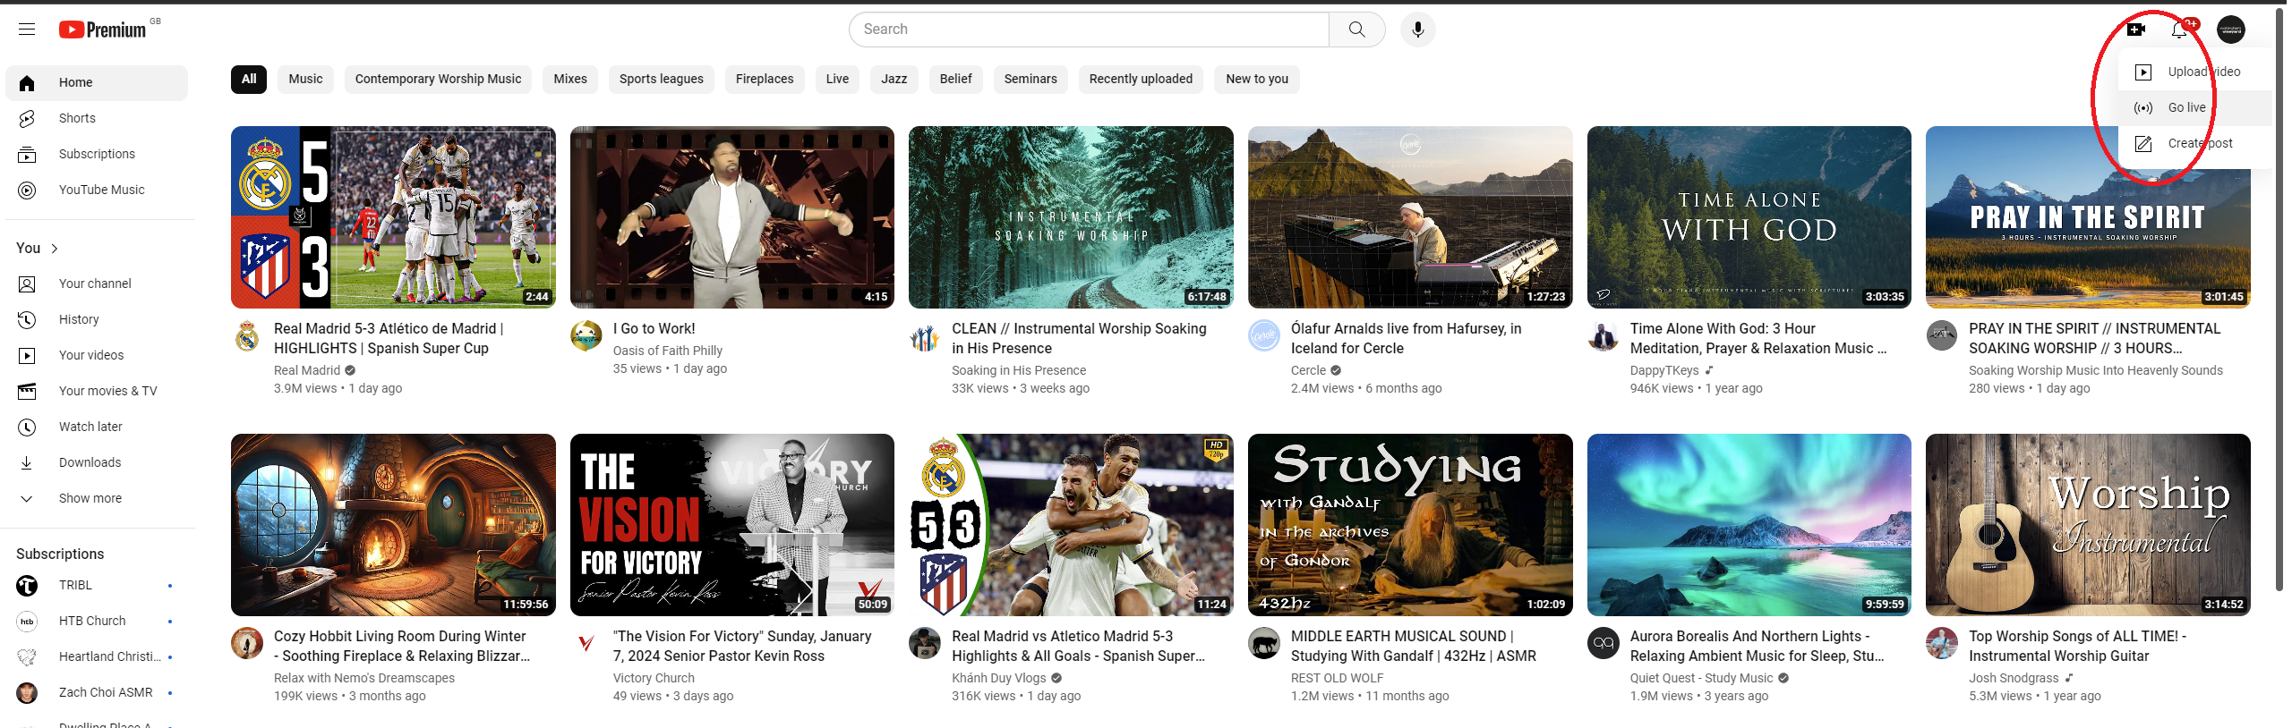Click Cercle channel avatar

pyautogui.click(x=1264, y=336)
